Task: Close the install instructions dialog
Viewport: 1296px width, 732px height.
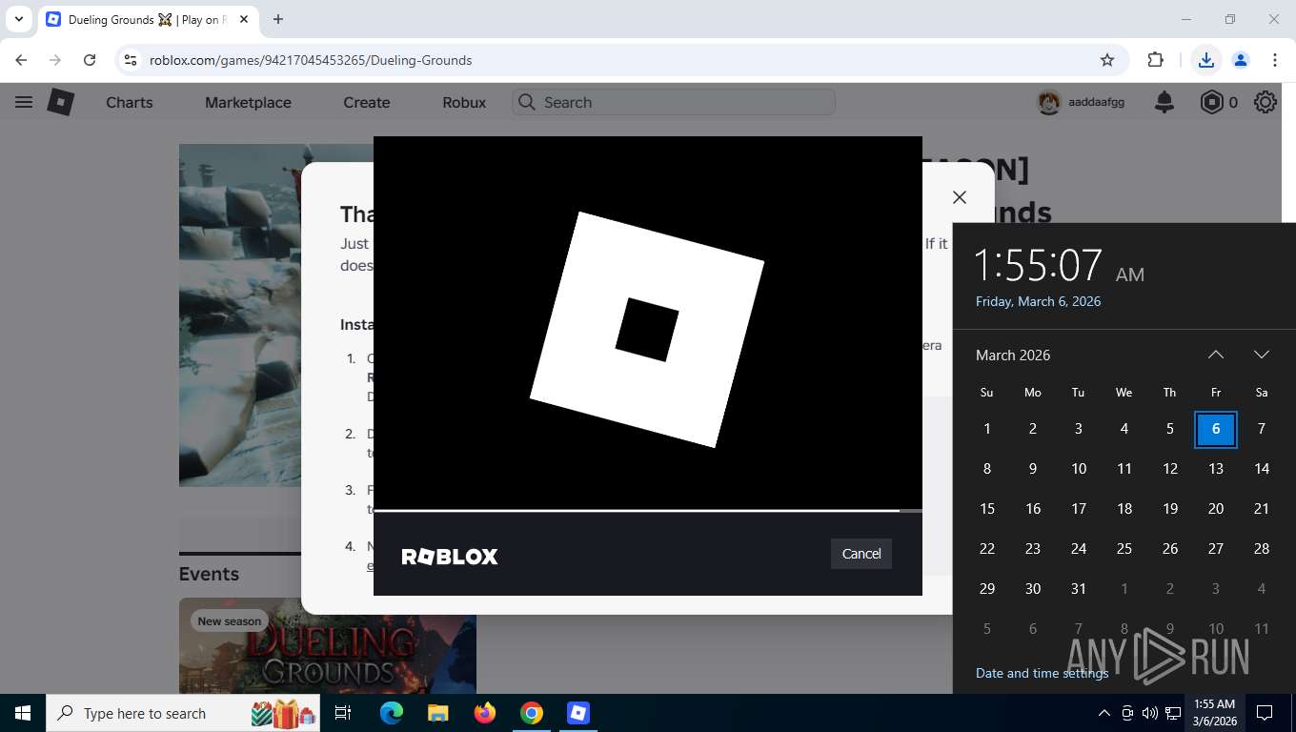Action: 960,197
